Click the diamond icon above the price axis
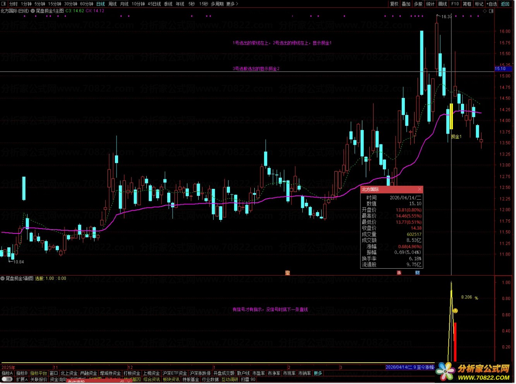Viewport: 516px width, 384px height. (x=485, y=11)
